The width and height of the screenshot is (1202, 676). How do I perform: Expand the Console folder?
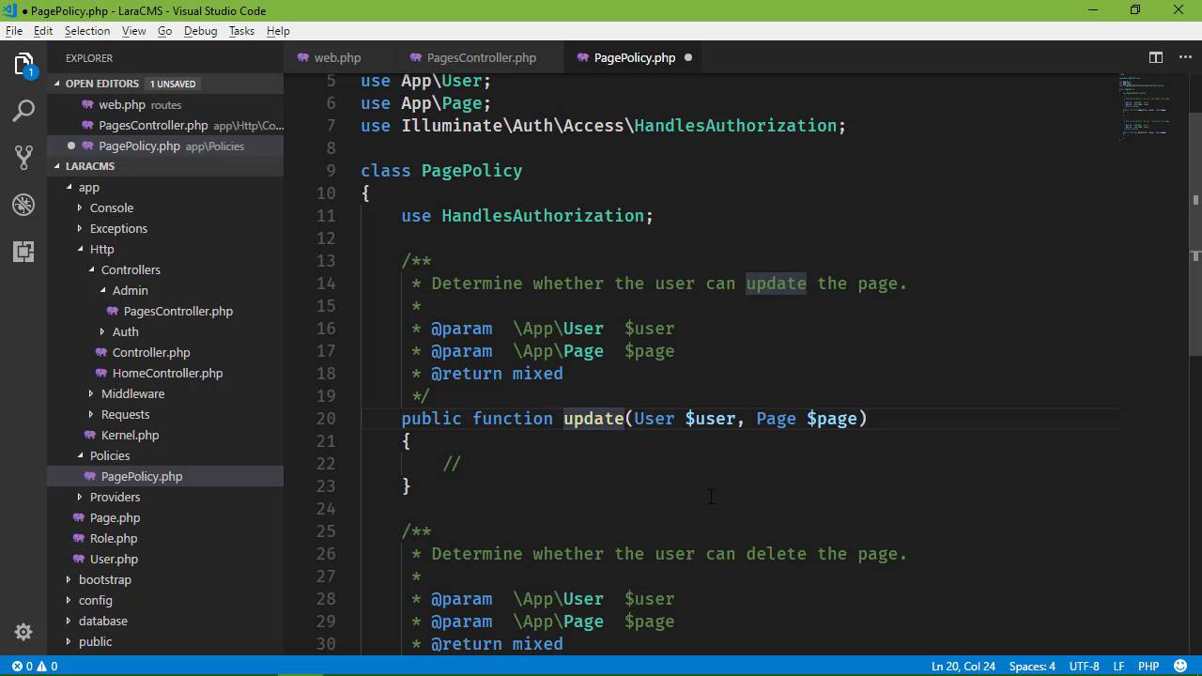111,207
